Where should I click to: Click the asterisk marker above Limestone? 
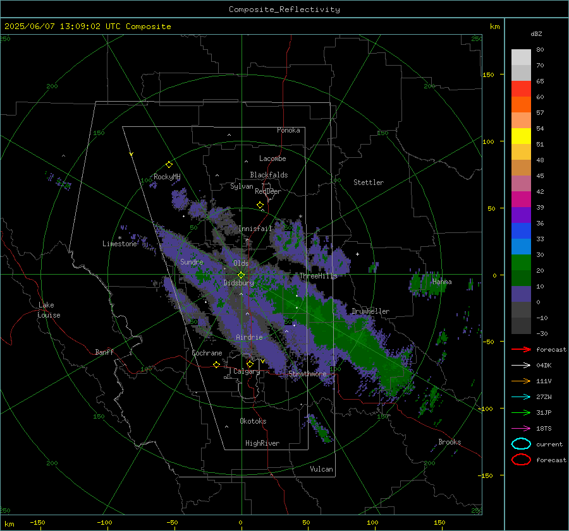click(119, 238)
